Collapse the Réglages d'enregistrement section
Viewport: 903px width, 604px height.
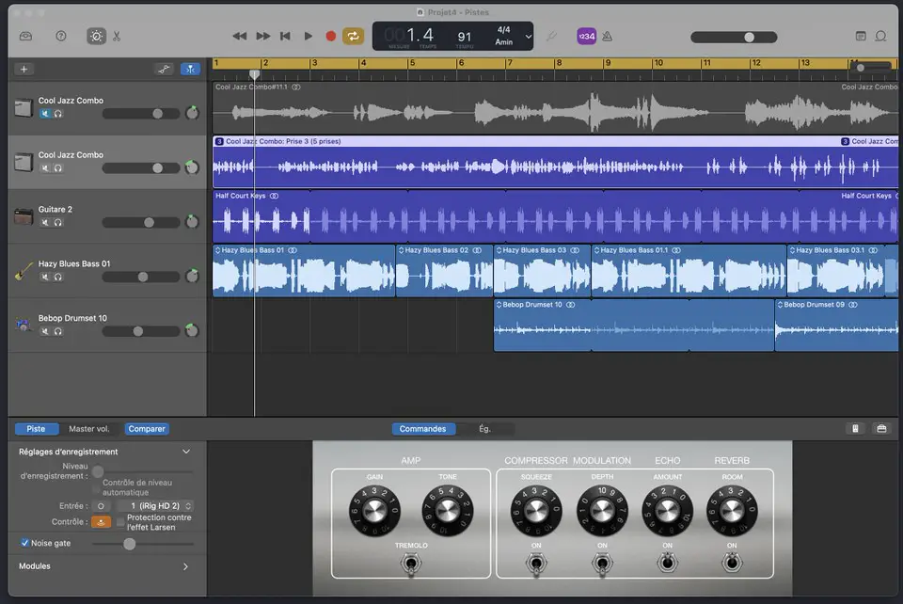186,452
